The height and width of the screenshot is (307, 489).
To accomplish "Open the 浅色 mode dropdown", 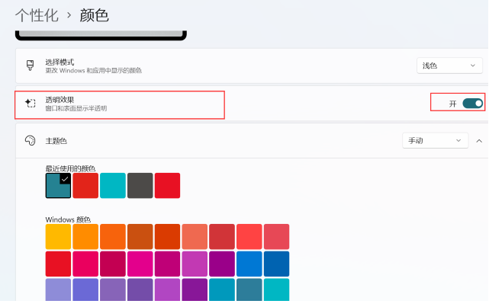I will tap(449, 66).
